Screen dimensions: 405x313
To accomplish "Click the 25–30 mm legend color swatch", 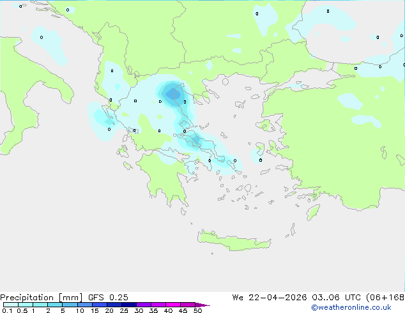I will click(x=128, y=305).
